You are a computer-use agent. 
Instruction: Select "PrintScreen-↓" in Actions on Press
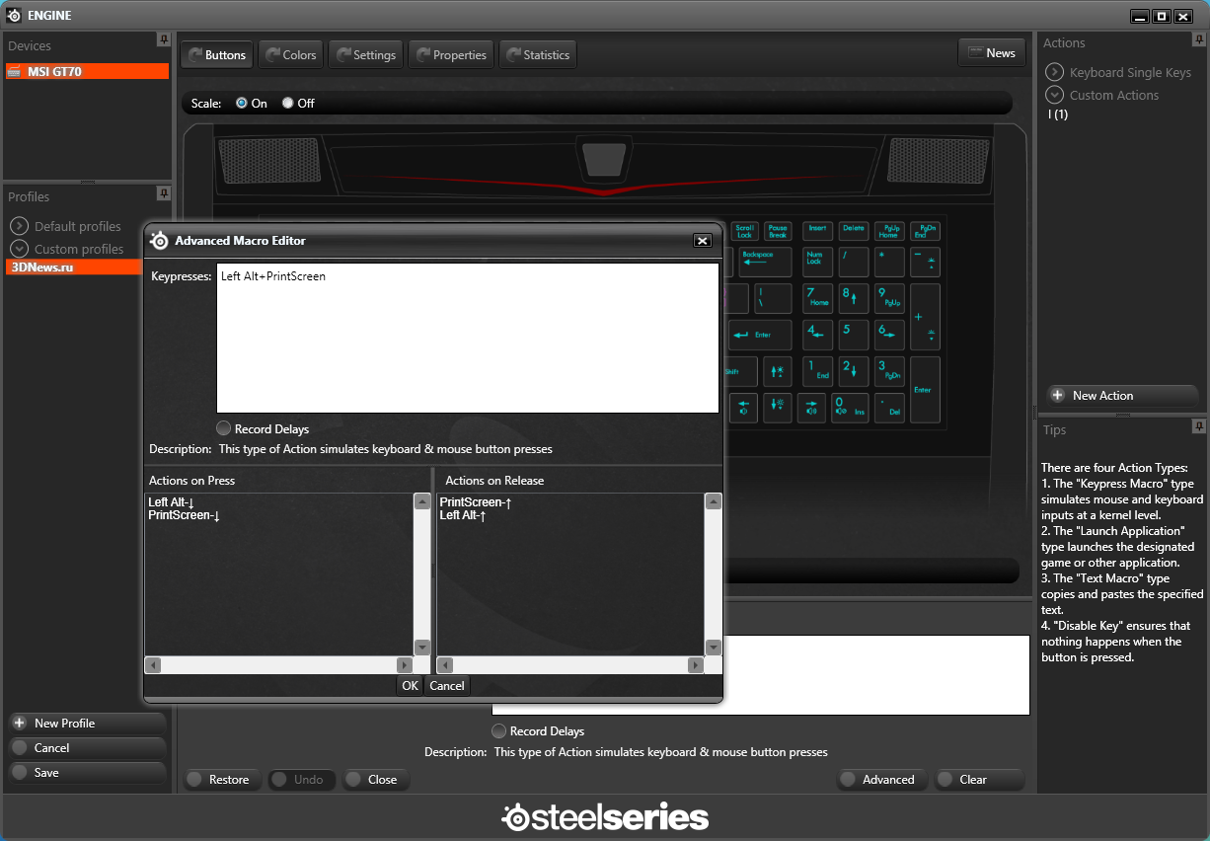point(184,515)
